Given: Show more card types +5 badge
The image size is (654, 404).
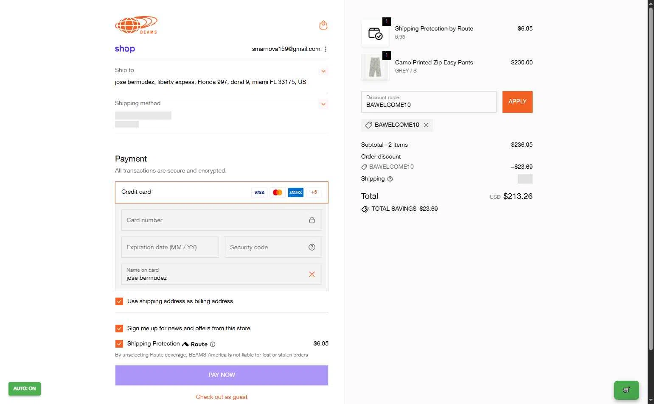Looking at the screenshot, I should [314, 192].
